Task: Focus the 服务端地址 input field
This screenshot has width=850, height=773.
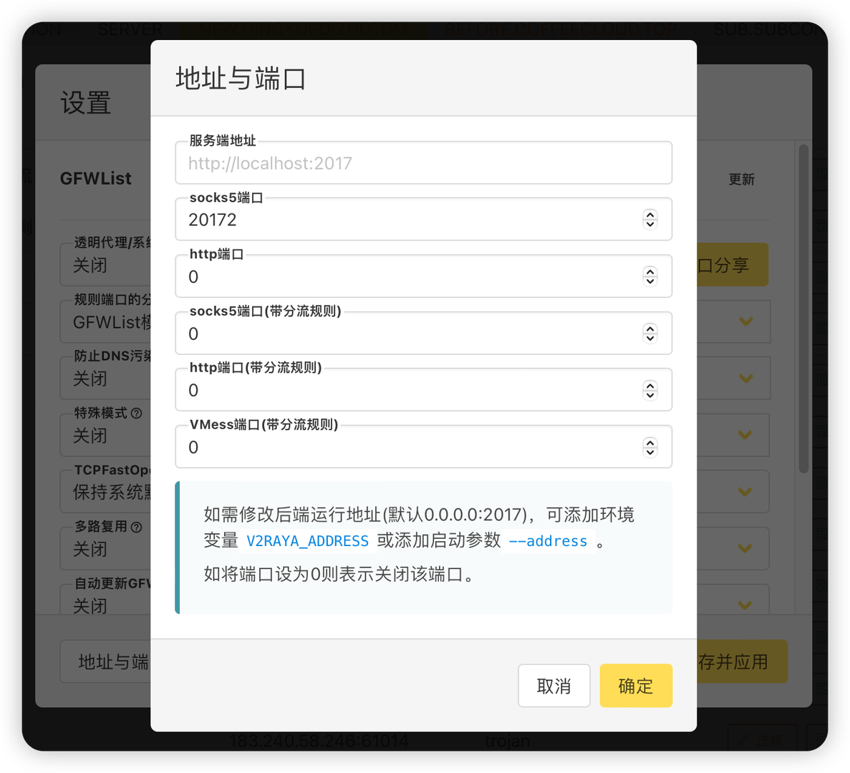Action: click(x=422, y=163)
